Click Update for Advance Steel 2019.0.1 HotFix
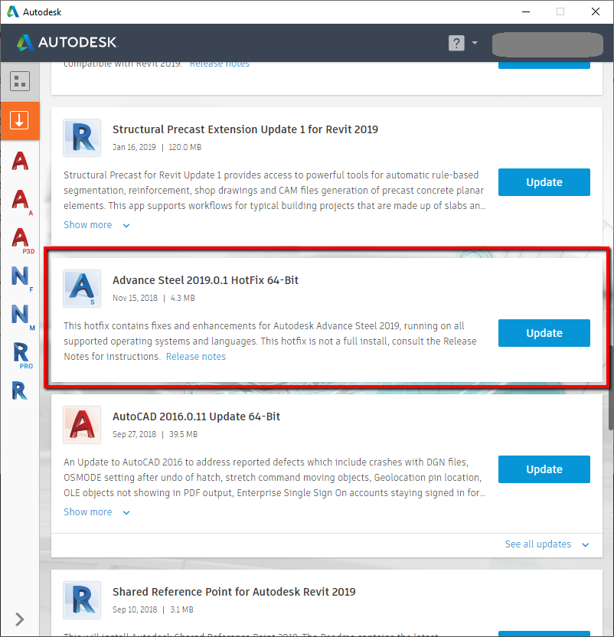This screenshot has height=637, width=614. click(x=544, y=333)
